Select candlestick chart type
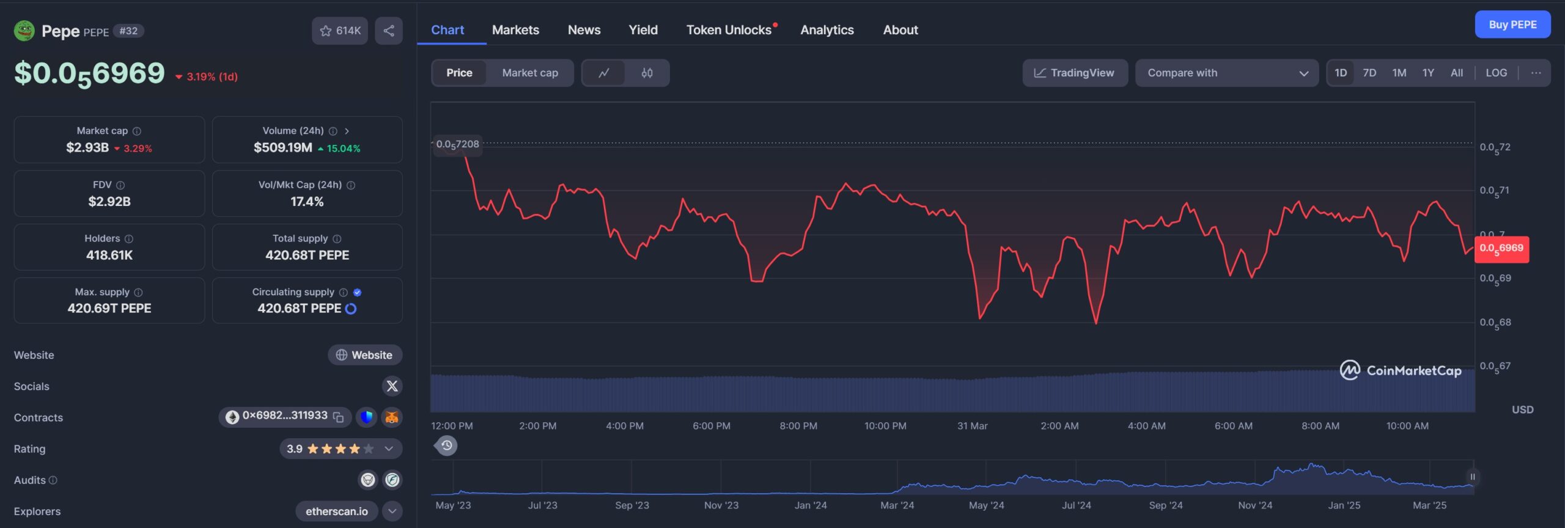This screenshot has height=528, width=1565. pos(647,73)
